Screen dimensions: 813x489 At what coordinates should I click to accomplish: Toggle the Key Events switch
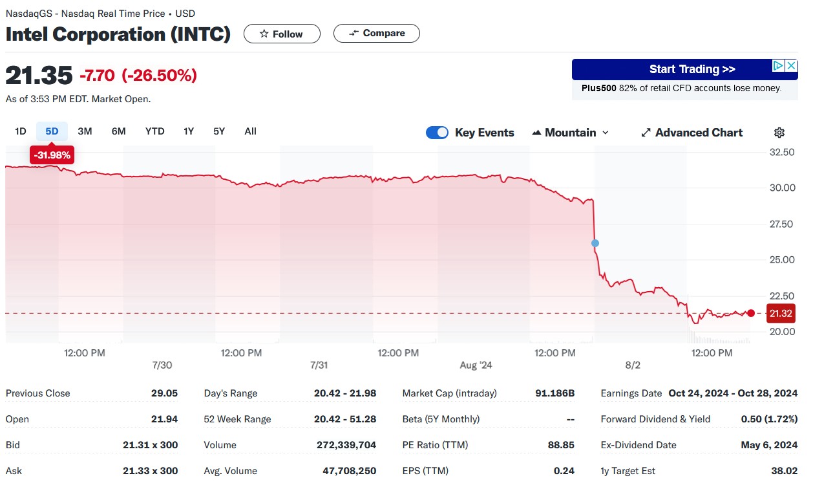438,133
